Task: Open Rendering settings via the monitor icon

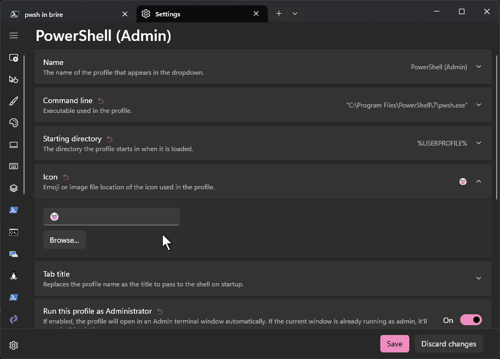Action: pyautogui.click(x=14, y=145)
